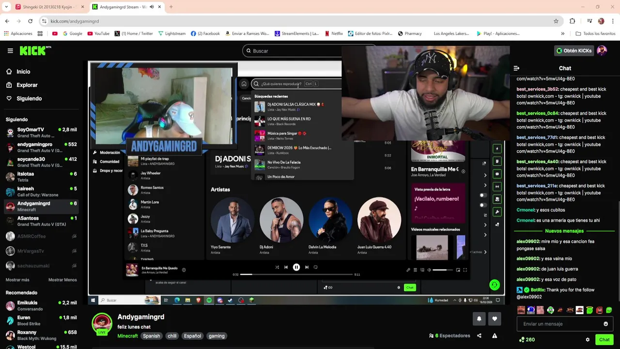
Task: Click the 6 Espectadores viewer count
Action: 449,335
